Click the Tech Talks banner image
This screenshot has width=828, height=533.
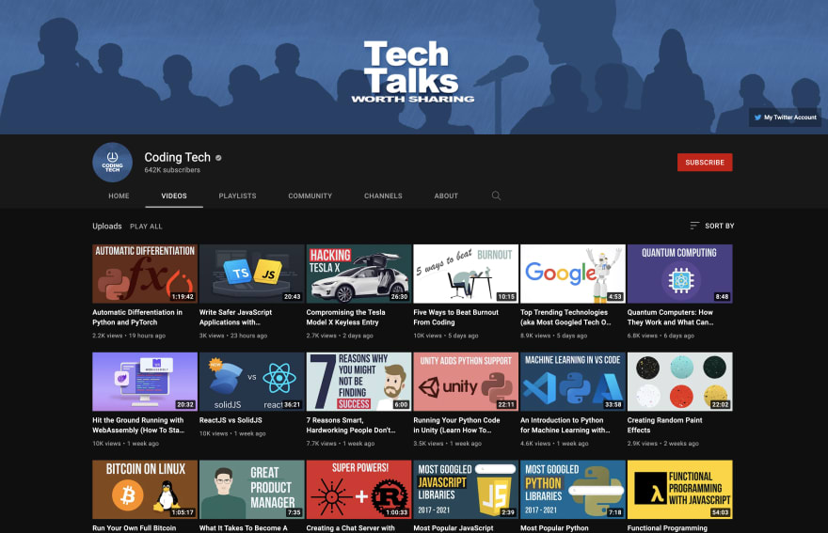click(x=414, y=67)
